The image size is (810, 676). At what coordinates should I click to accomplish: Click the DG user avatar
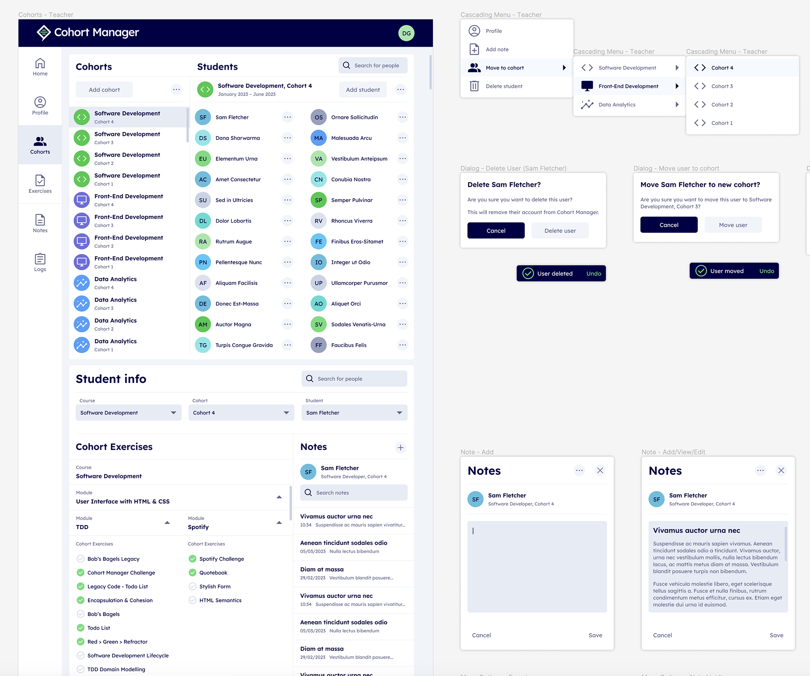pyautogui.click(x=406, y=33)
